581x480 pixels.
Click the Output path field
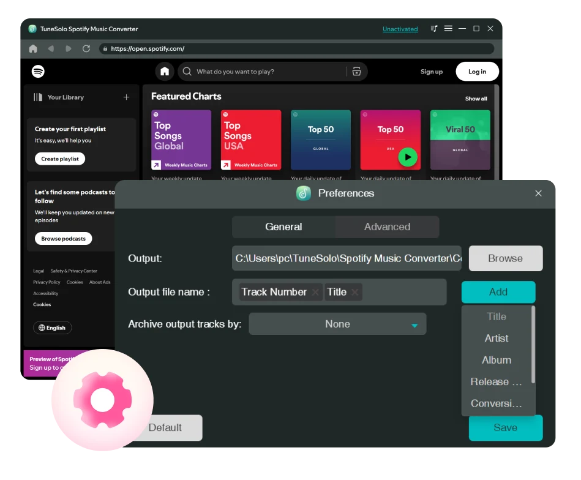pos(347,258)
